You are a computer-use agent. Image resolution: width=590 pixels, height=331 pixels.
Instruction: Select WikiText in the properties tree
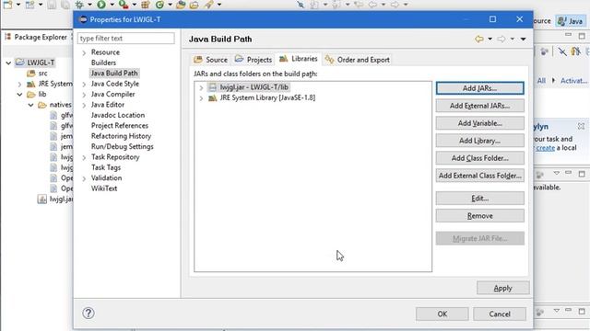(x=104, y=188)
